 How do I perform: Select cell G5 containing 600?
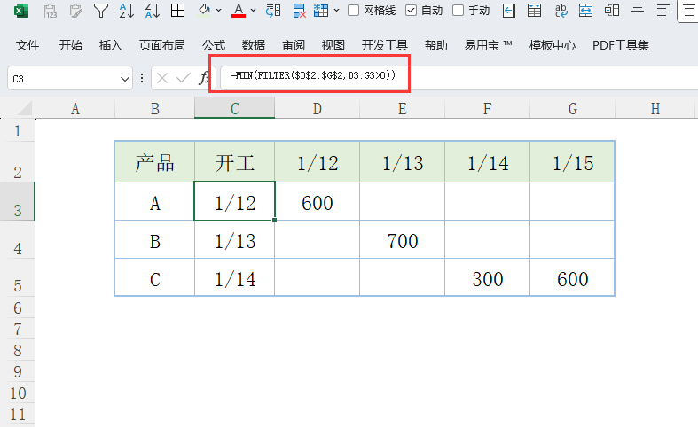click(x=572, y=277)
